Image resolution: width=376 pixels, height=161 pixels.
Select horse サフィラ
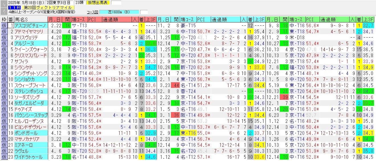pyautogui.click(x=30, y=61)
